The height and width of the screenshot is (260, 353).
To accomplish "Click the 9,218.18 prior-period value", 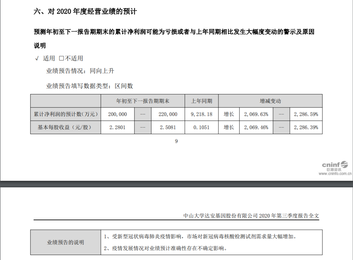I will [202, 114].
